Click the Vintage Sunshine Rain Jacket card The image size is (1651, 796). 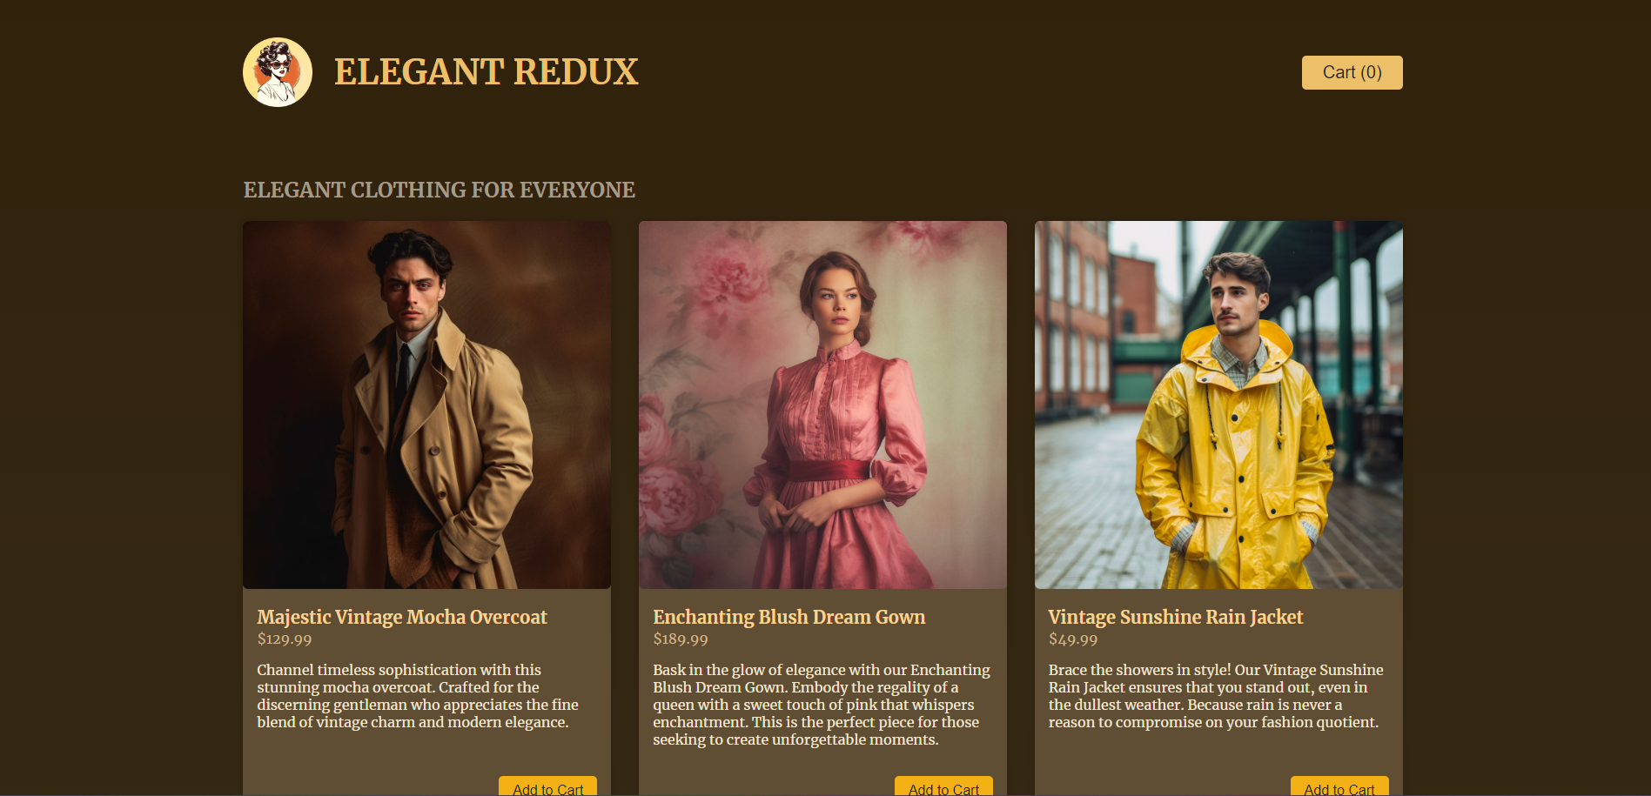(1218, 757)
